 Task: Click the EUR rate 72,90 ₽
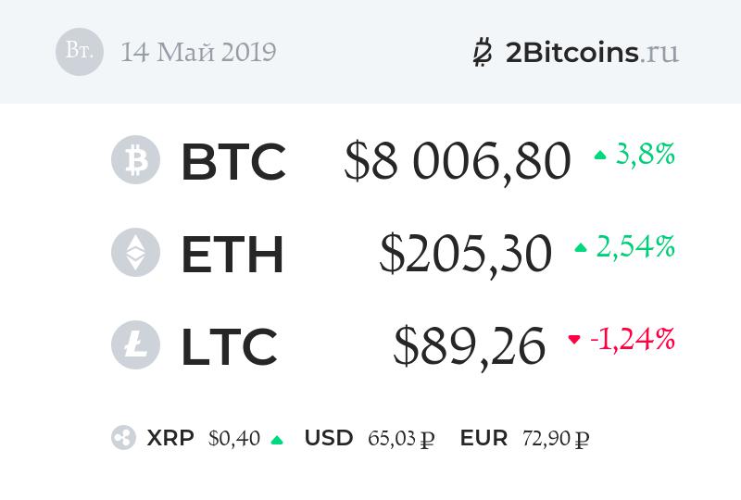click(x=557, y=438)
